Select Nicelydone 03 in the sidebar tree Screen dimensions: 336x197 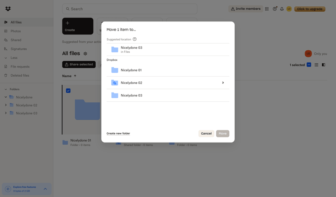click(26, 113)
